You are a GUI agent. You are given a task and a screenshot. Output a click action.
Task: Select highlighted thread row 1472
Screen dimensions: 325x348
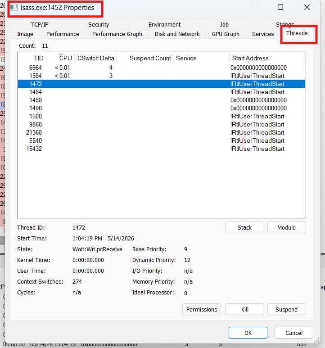[x=162, y=84]
